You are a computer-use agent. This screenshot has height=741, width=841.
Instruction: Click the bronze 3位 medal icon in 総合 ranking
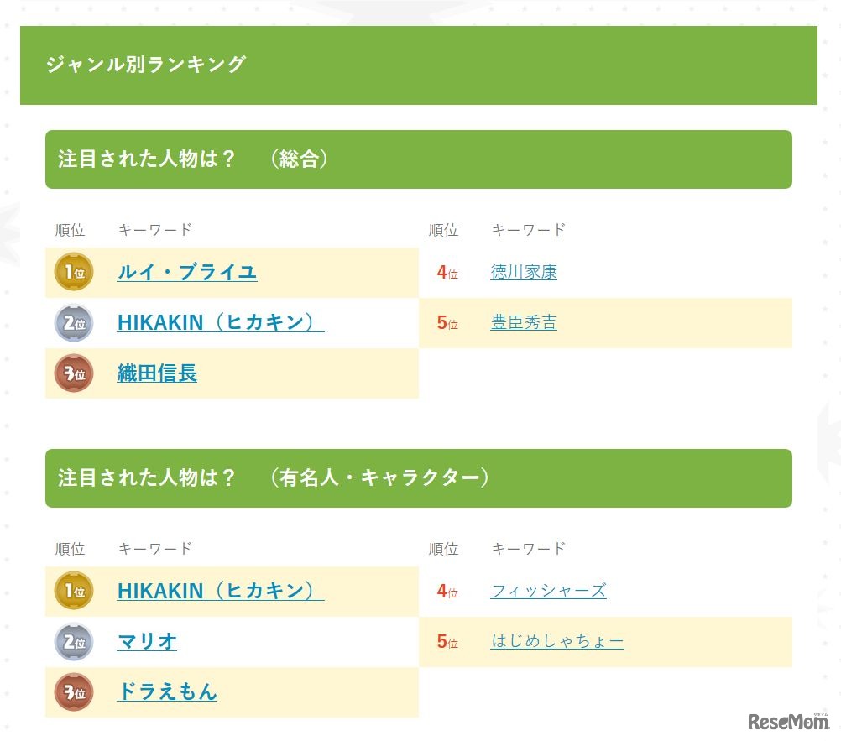pyautogui.click(x=74, y=373)
